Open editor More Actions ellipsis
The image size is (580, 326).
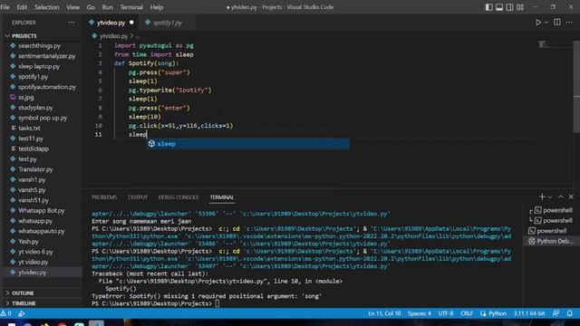point(569,22)
